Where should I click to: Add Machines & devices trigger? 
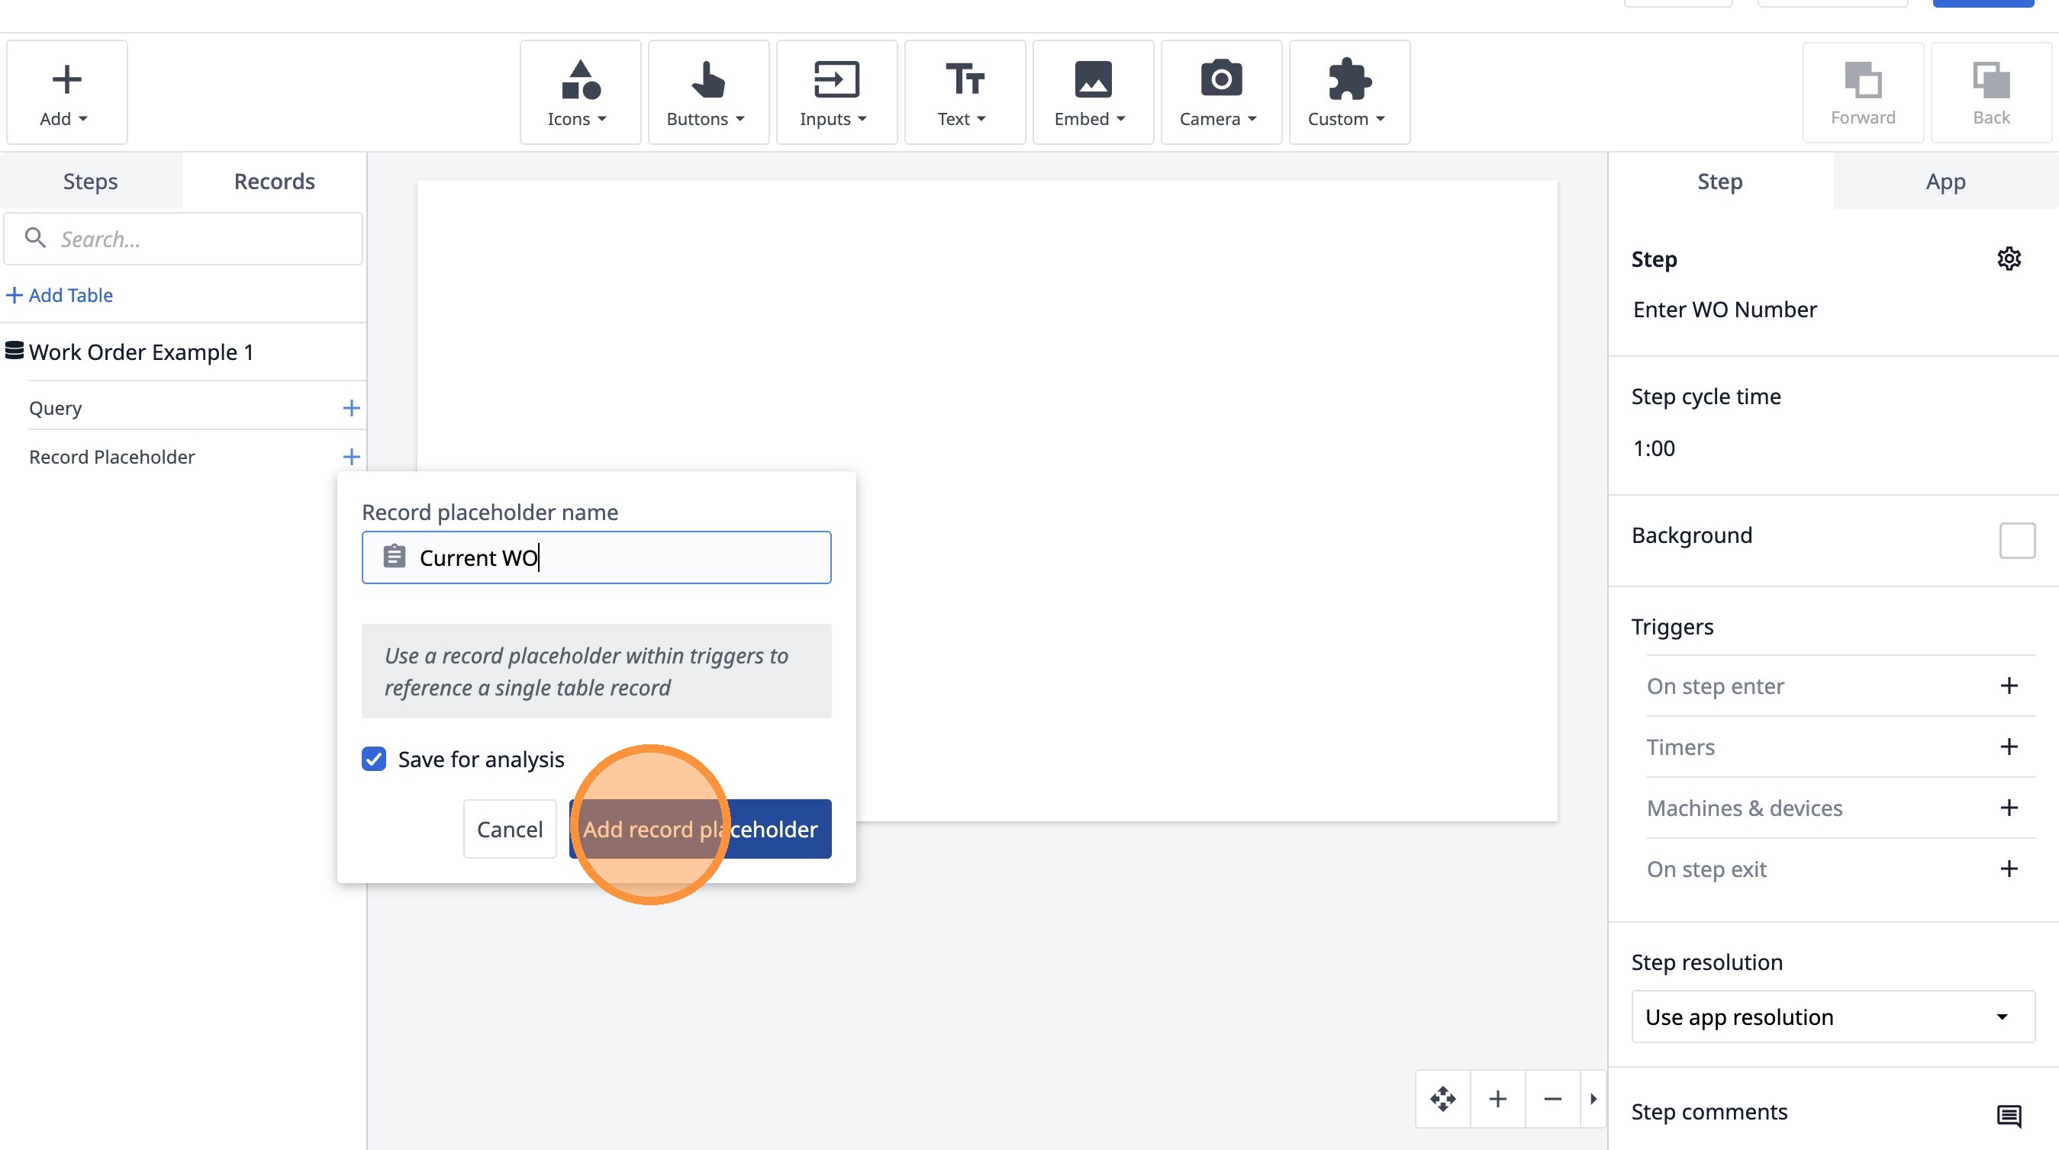pos(2009,808)
